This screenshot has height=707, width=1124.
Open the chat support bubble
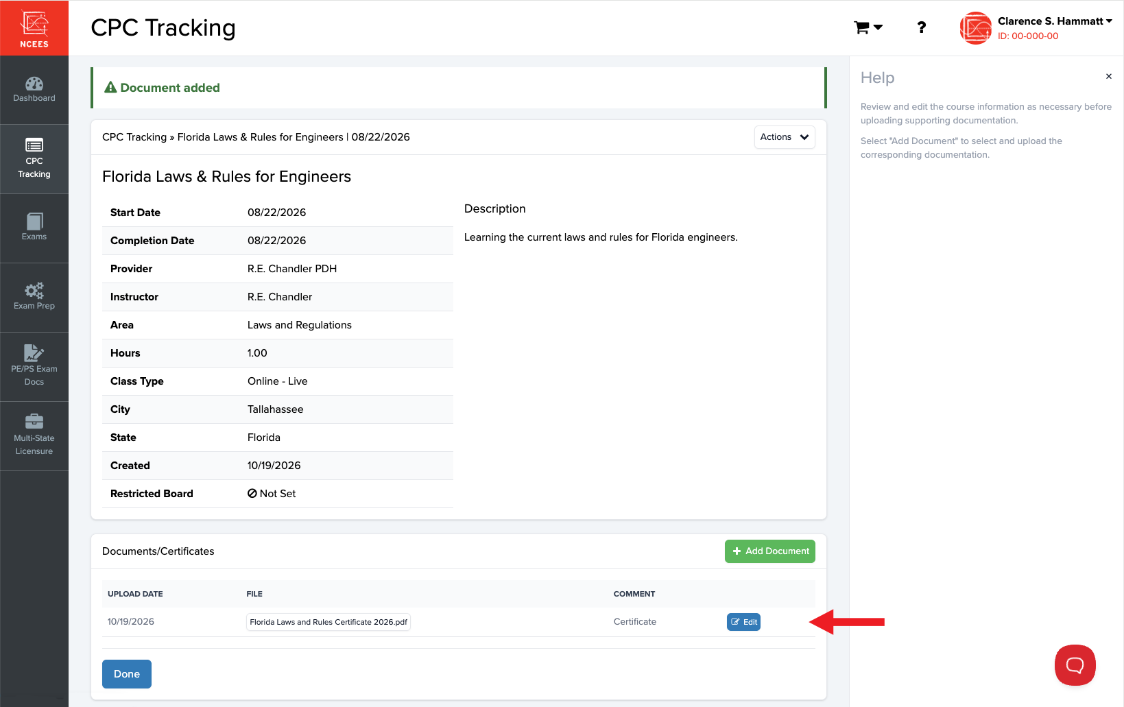tap(1075, 664)
